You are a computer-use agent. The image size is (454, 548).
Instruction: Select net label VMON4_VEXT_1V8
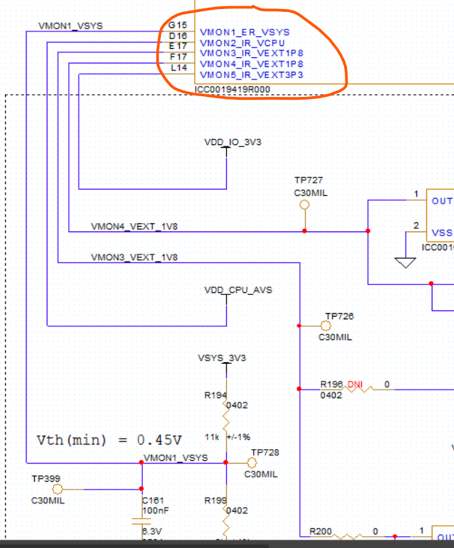[134, 227]
